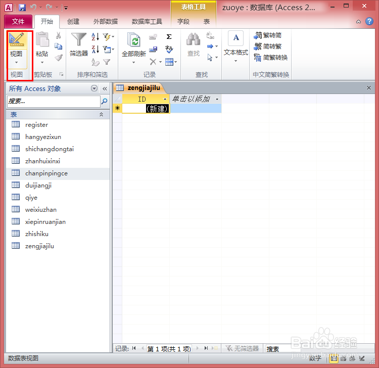This screenshot has width=379, height=368.
Task: Open the ID column dropdown arrow
Action: tap(165, 99)
